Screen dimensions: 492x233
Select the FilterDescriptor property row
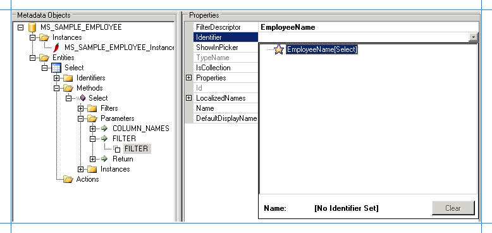click(225, 27)
